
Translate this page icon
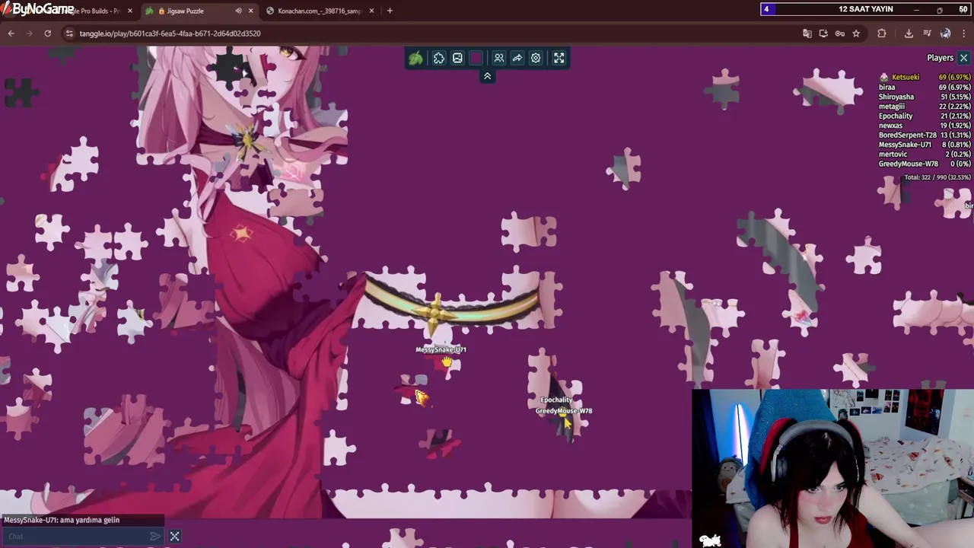click(x=807, y=33)
